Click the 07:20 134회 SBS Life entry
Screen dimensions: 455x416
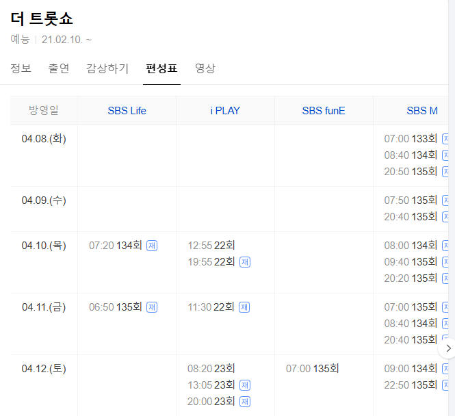(115, 246)
